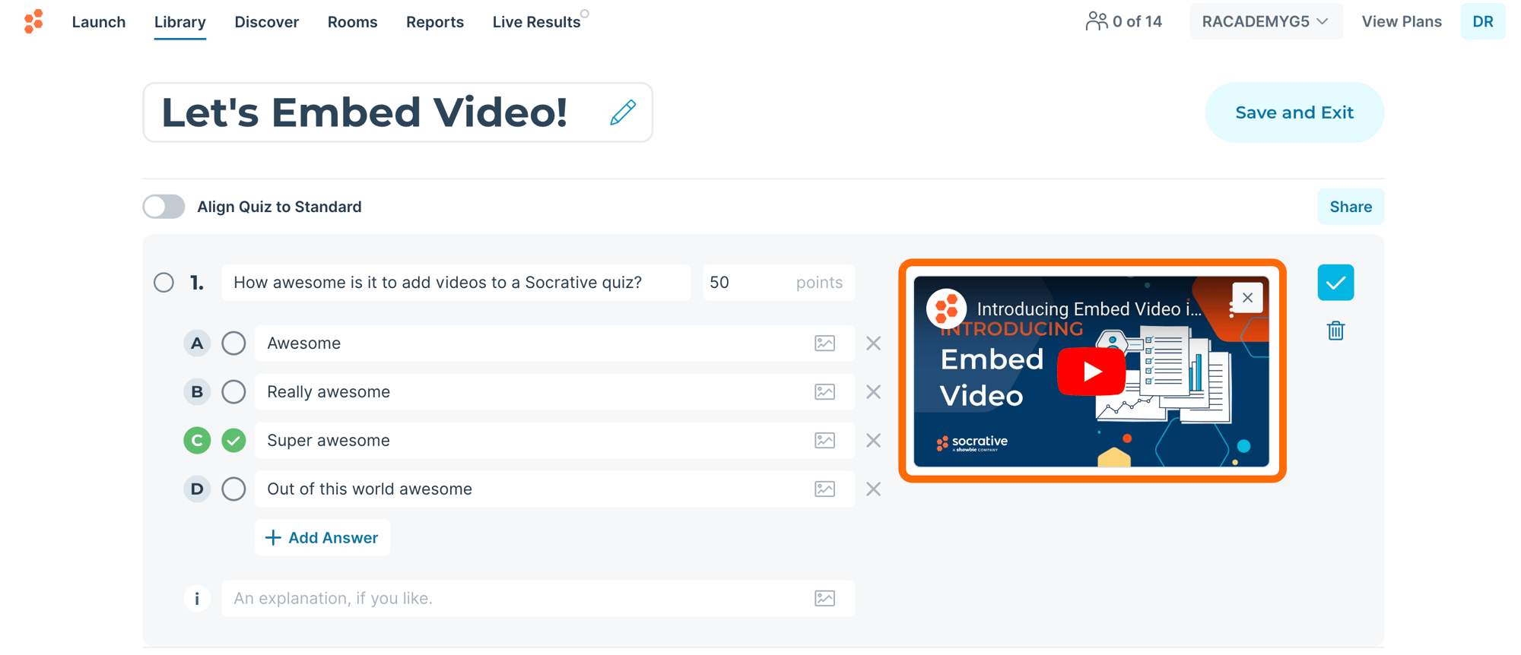
Task: Delete question with trash icon
Action: click(x=1335, y=331)
